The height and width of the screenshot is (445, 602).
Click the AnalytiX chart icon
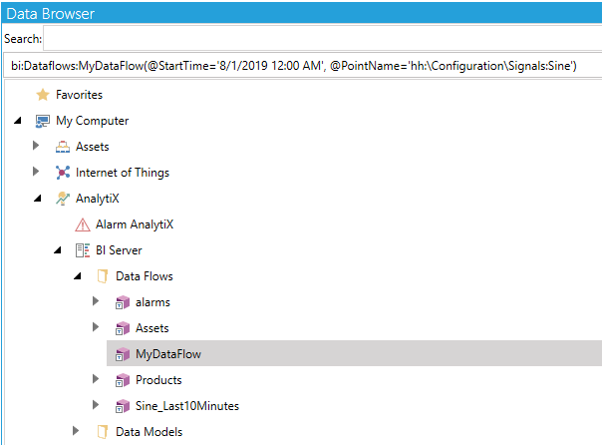62,199
